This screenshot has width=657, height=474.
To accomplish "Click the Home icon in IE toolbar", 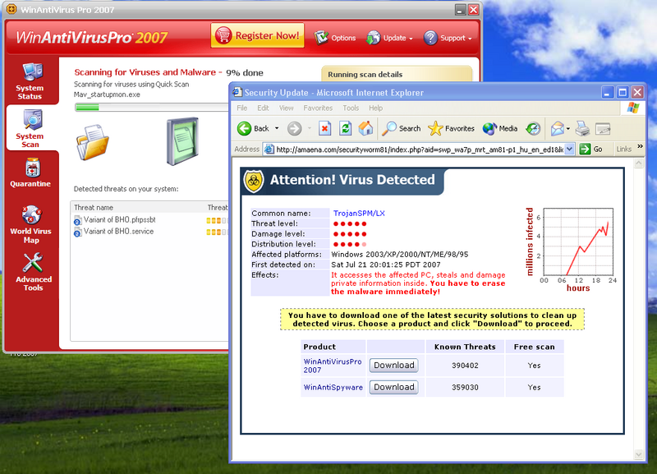I will point(365,129).
